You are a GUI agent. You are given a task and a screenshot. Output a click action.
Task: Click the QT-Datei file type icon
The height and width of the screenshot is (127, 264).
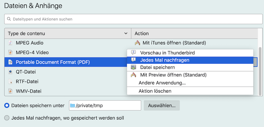click(10, 72)
